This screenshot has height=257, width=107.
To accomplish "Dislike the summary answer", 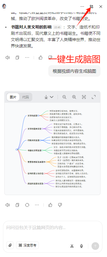I will 50,57.
